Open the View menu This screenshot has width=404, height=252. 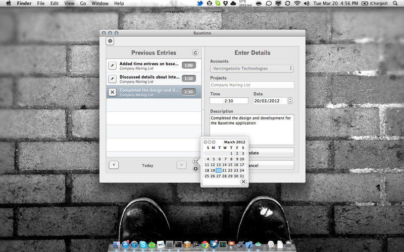pos(69,4)
